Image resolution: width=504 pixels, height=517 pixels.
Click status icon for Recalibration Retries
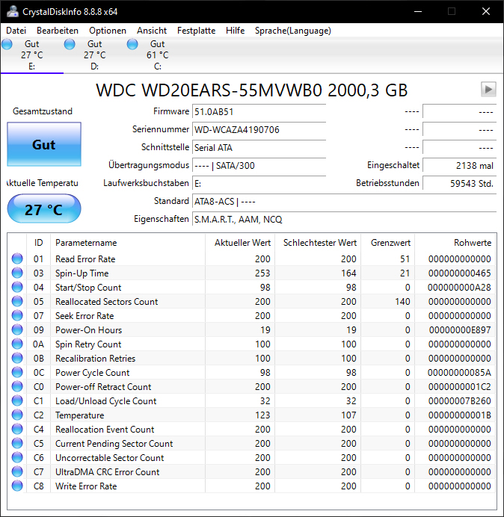(17, 358)
